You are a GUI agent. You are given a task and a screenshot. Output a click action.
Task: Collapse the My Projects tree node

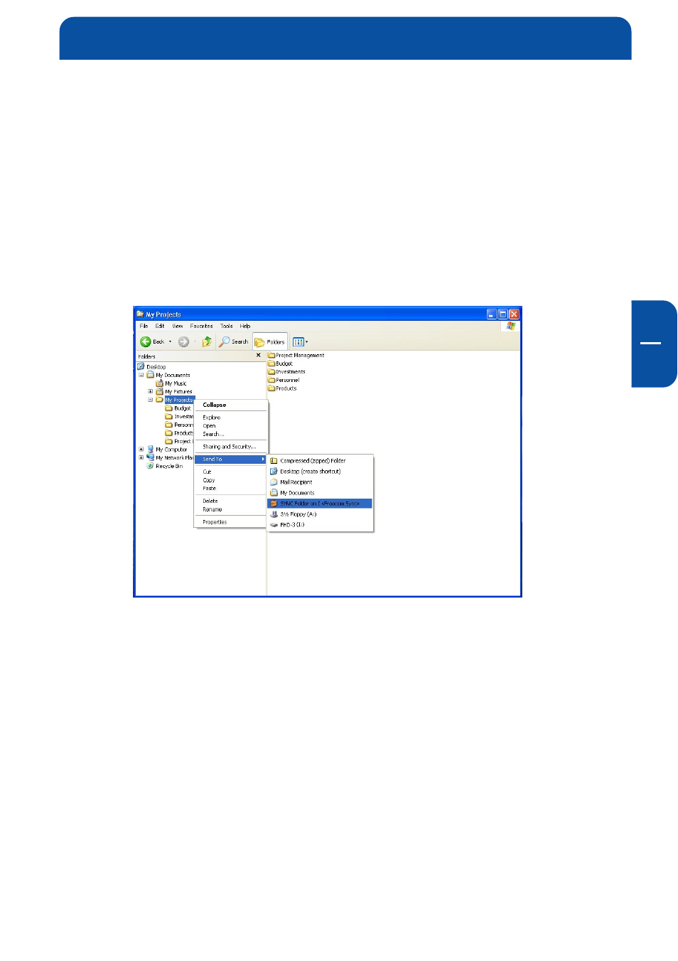pos(151,400)
